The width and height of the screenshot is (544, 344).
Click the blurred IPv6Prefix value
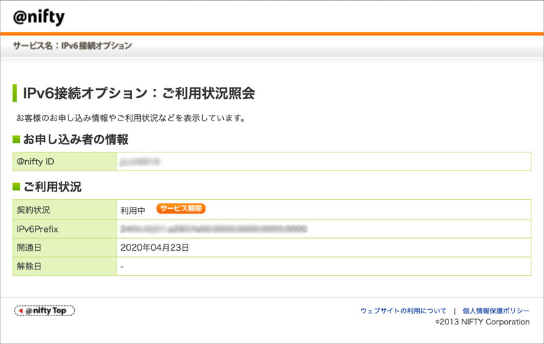(213, 229)
